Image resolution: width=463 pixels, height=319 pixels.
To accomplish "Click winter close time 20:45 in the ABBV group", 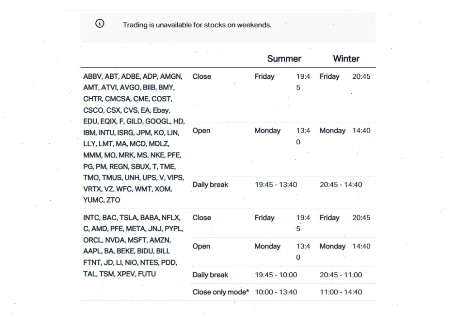I will point(361,76).
